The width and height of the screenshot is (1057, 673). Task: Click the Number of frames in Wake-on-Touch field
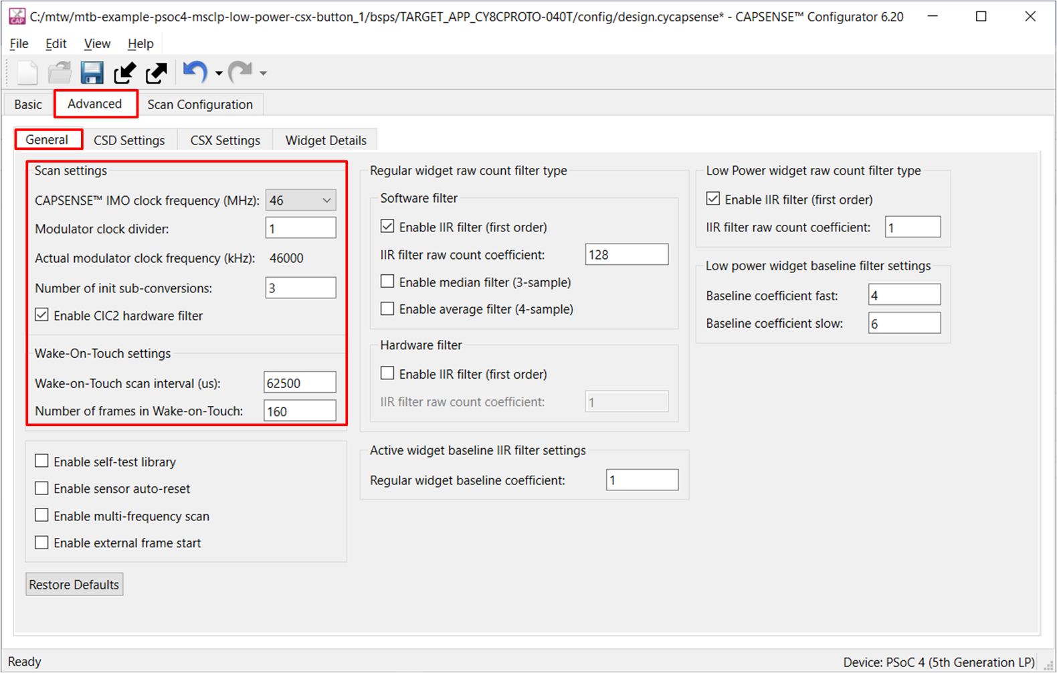[300, 411]
